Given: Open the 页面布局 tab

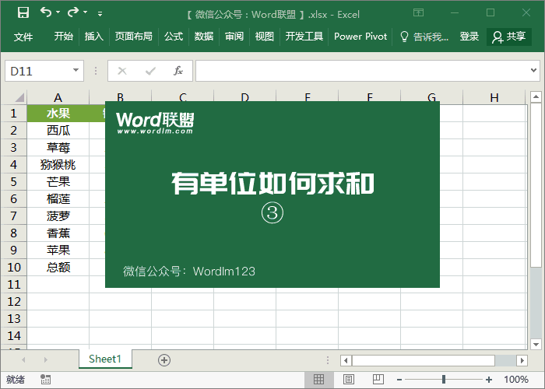Looking at the screenshot, I should (134, 37).
